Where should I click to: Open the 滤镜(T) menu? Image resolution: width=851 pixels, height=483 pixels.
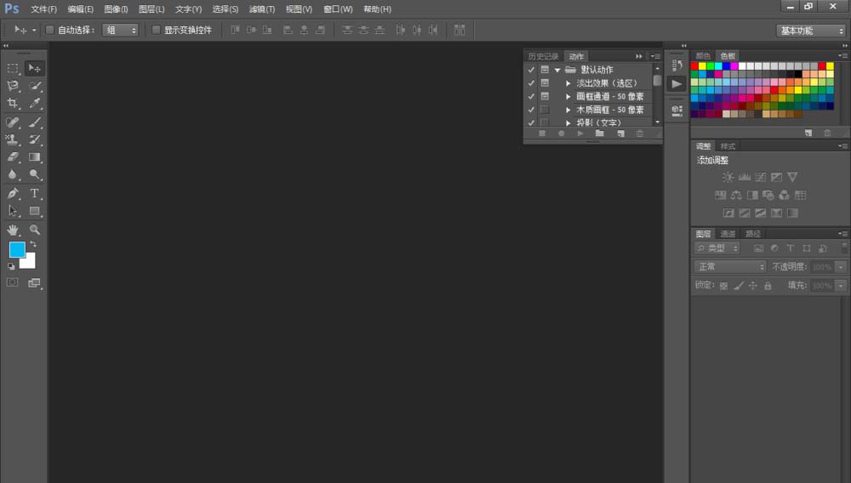tap(262, 9)
